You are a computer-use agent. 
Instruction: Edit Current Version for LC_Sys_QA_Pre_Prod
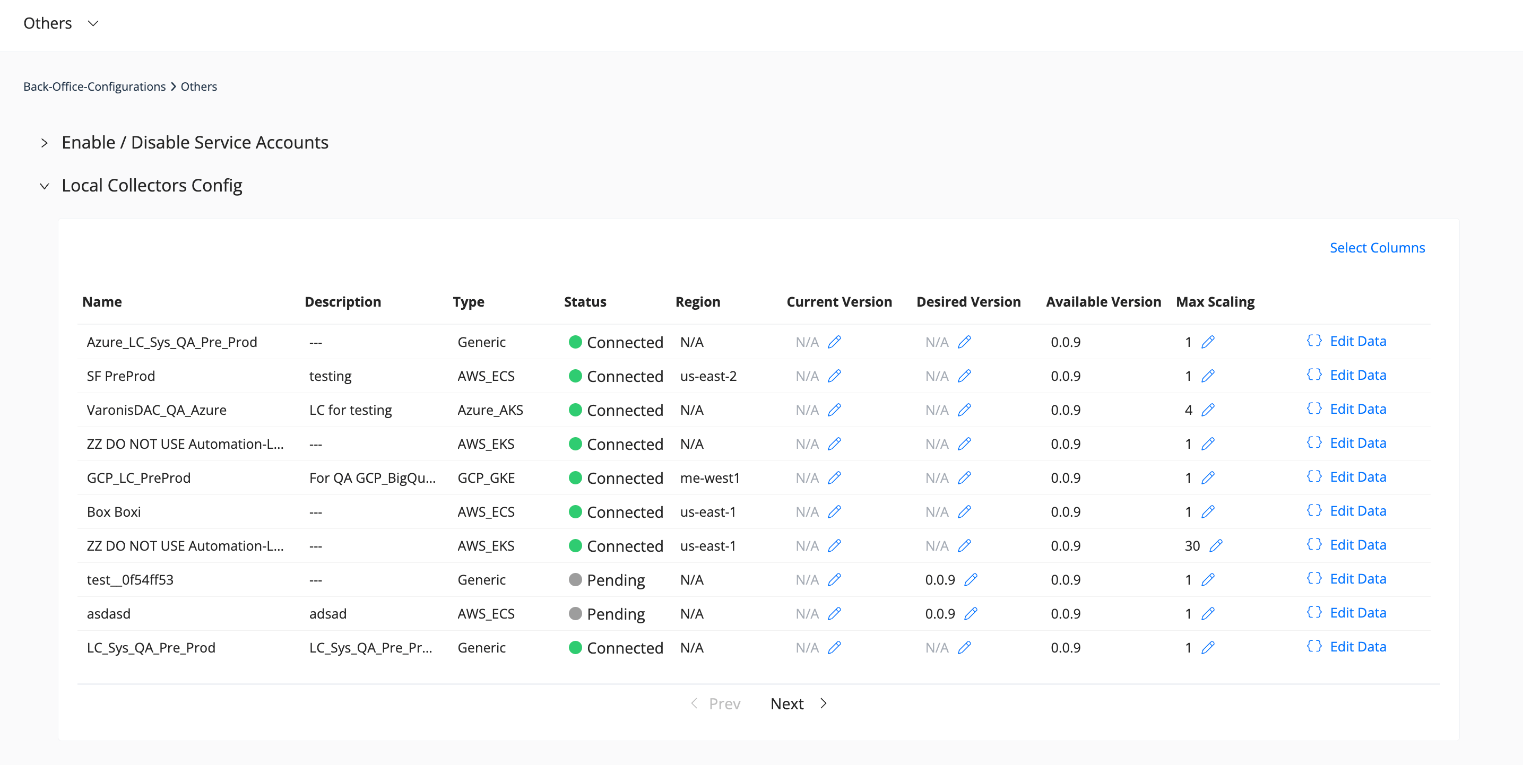(834, 648)
